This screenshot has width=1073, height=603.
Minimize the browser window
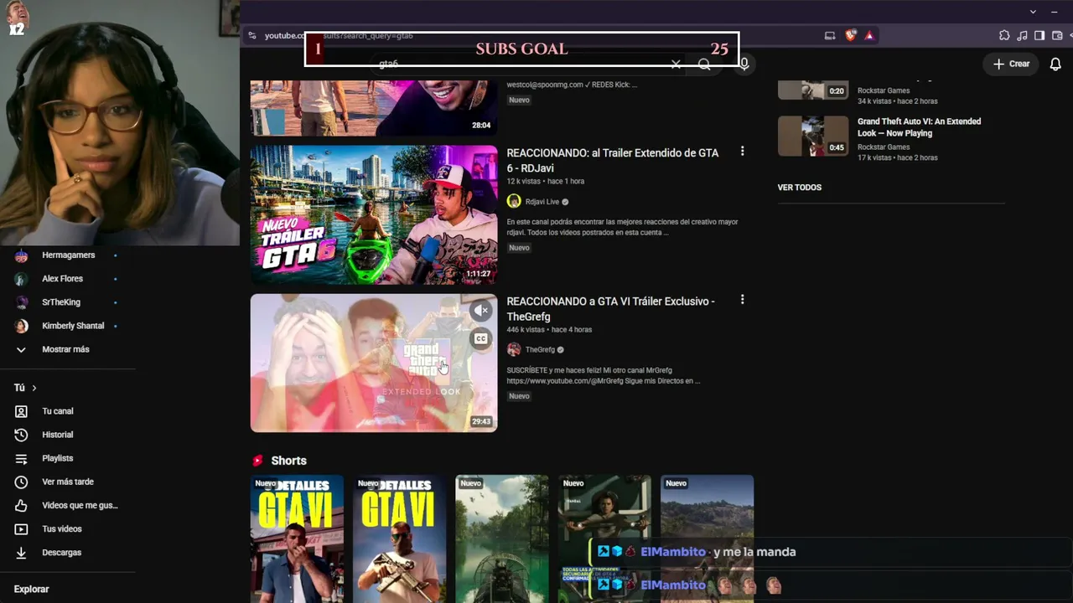(1056, 12)
